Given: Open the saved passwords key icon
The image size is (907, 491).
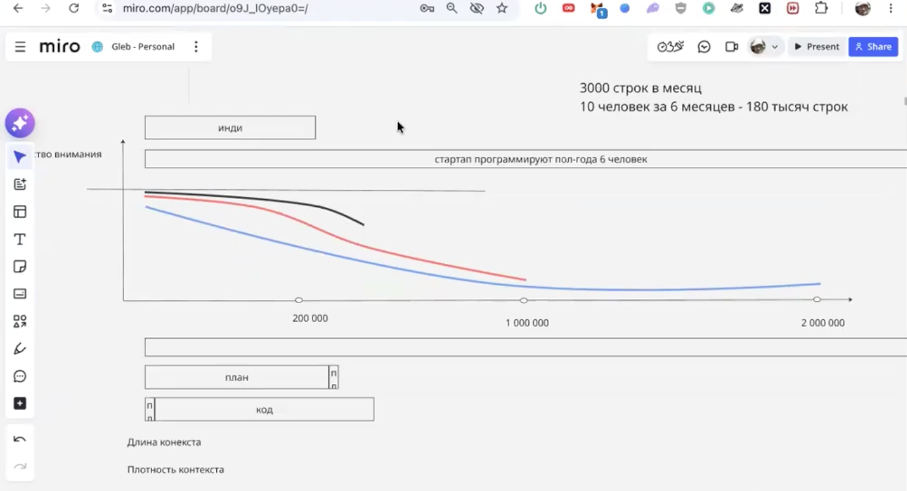Looking at the screenshot, I should pyautogui.click(x=427, y=8).
